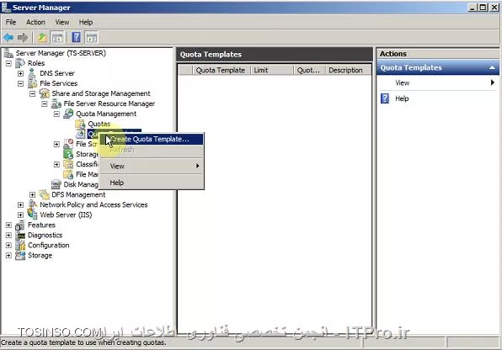502x350 pixels.
Task: Collapse File Server Resource Manager node
Action: click(x=45, y=104)
